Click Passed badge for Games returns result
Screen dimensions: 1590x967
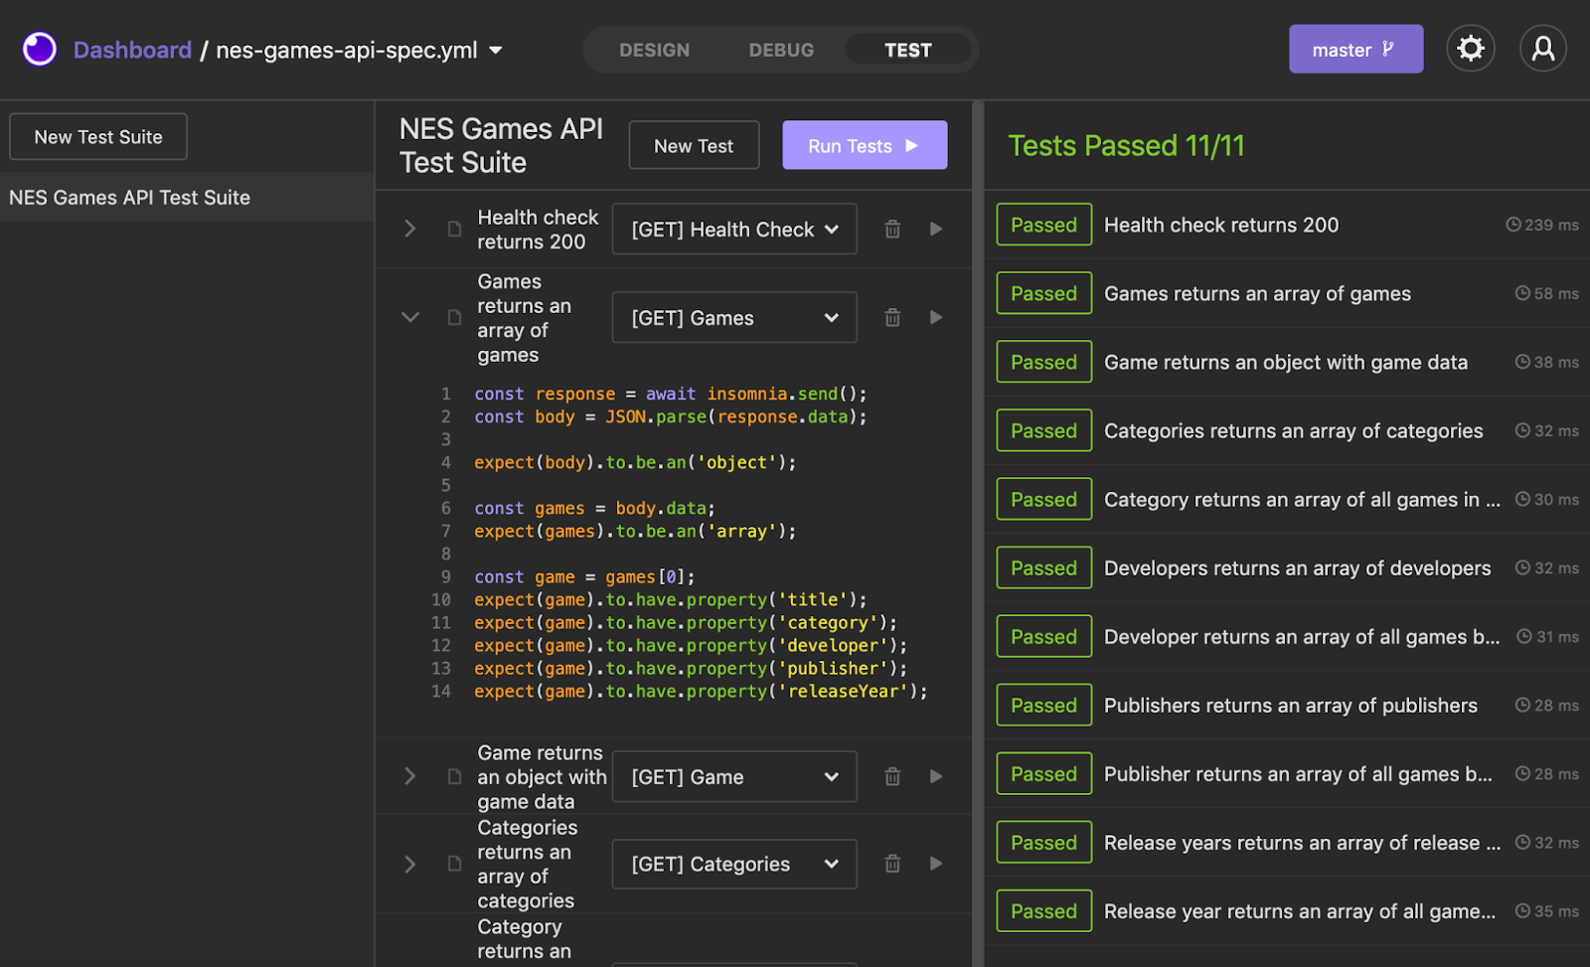pyautogui.click(x=1043, y=293)
